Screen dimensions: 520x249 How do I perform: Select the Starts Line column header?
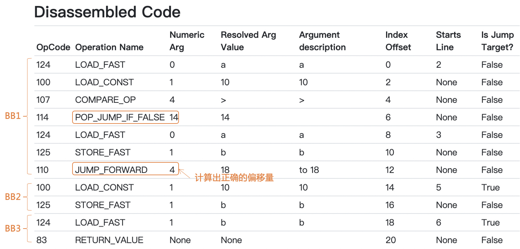[x=448, y=41]
